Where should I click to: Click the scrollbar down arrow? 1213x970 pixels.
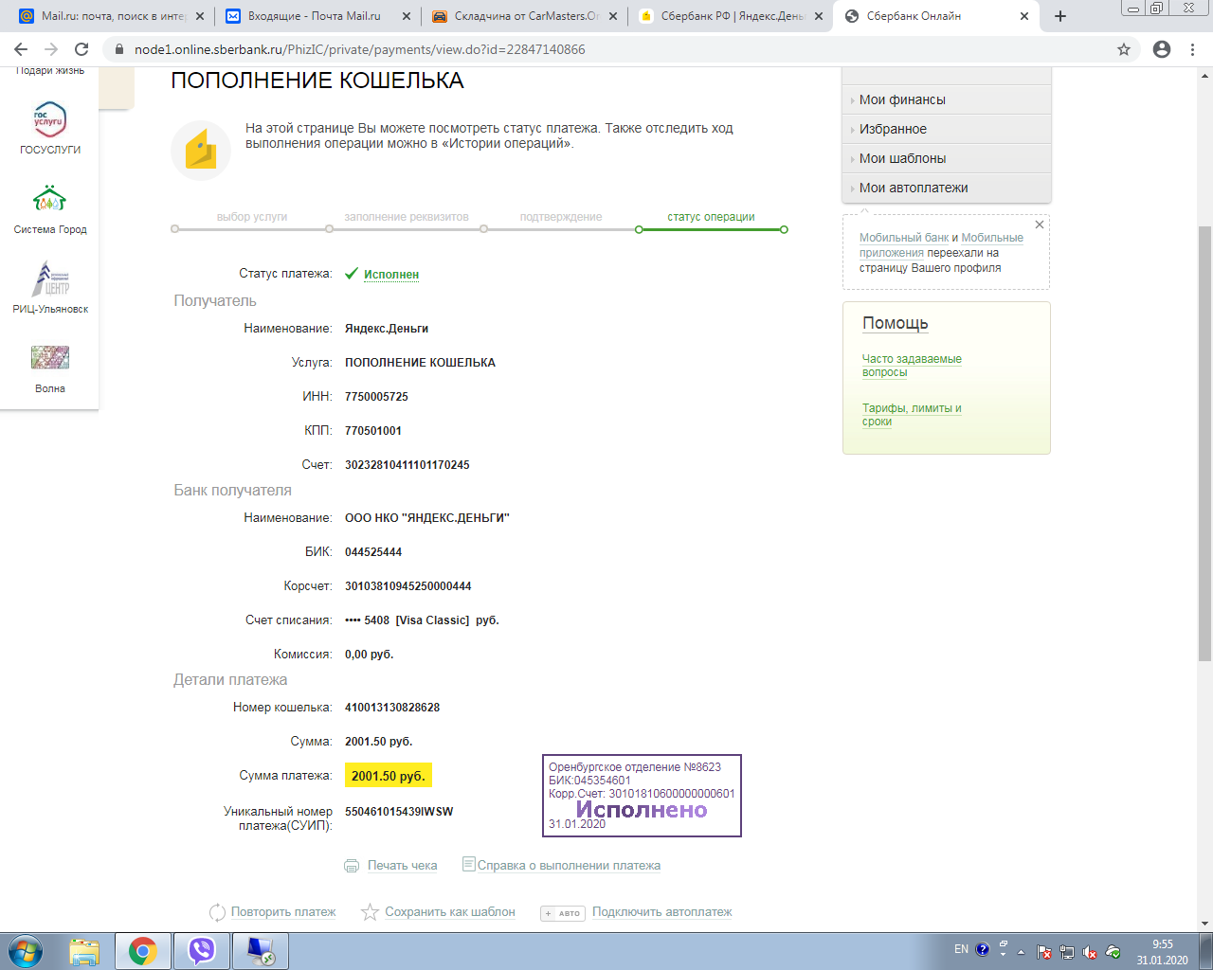pyautogui.click(x=1204, y=924)
